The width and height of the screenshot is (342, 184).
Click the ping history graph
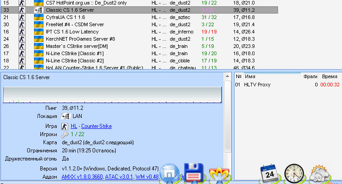point(112,95)
